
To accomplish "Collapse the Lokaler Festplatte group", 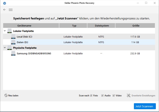I will [5, 31].
